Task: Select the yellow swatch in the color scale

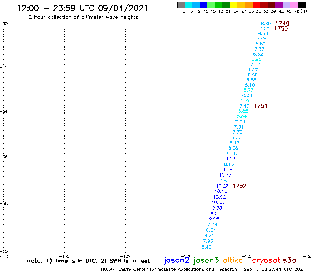Action: [x=234, y=5]
